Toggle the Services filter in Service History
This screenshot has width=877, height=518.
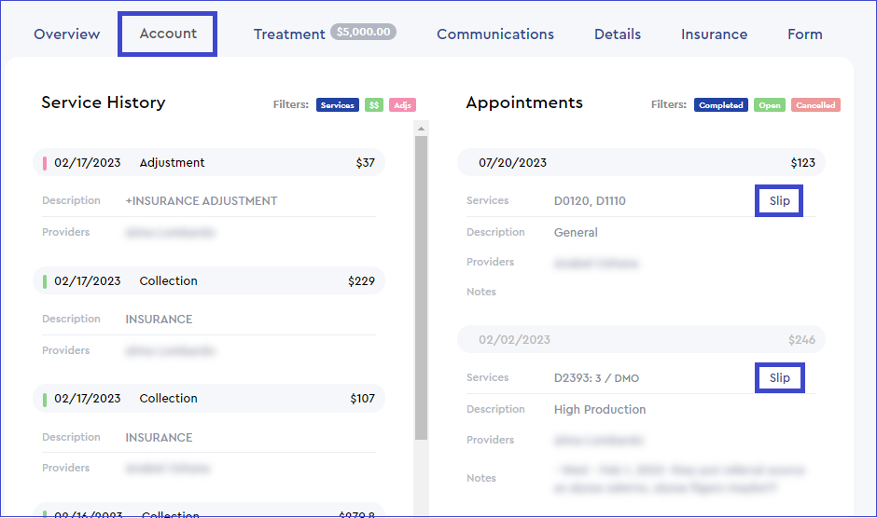tap(338, 105)
